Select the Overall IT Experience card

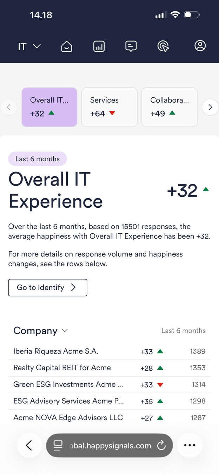(49, 107)
